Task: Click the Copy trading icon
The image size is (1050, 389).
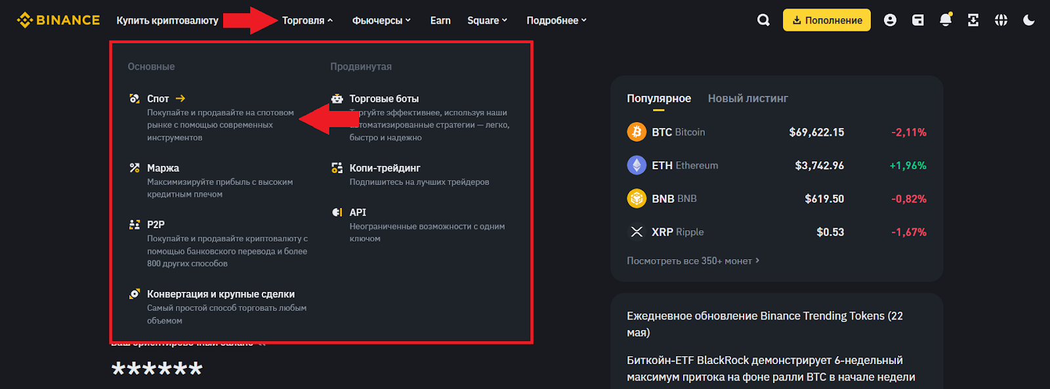Action: 337,168
